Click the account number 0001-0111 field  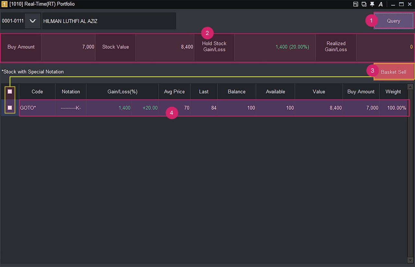click(x=13, y=21)
